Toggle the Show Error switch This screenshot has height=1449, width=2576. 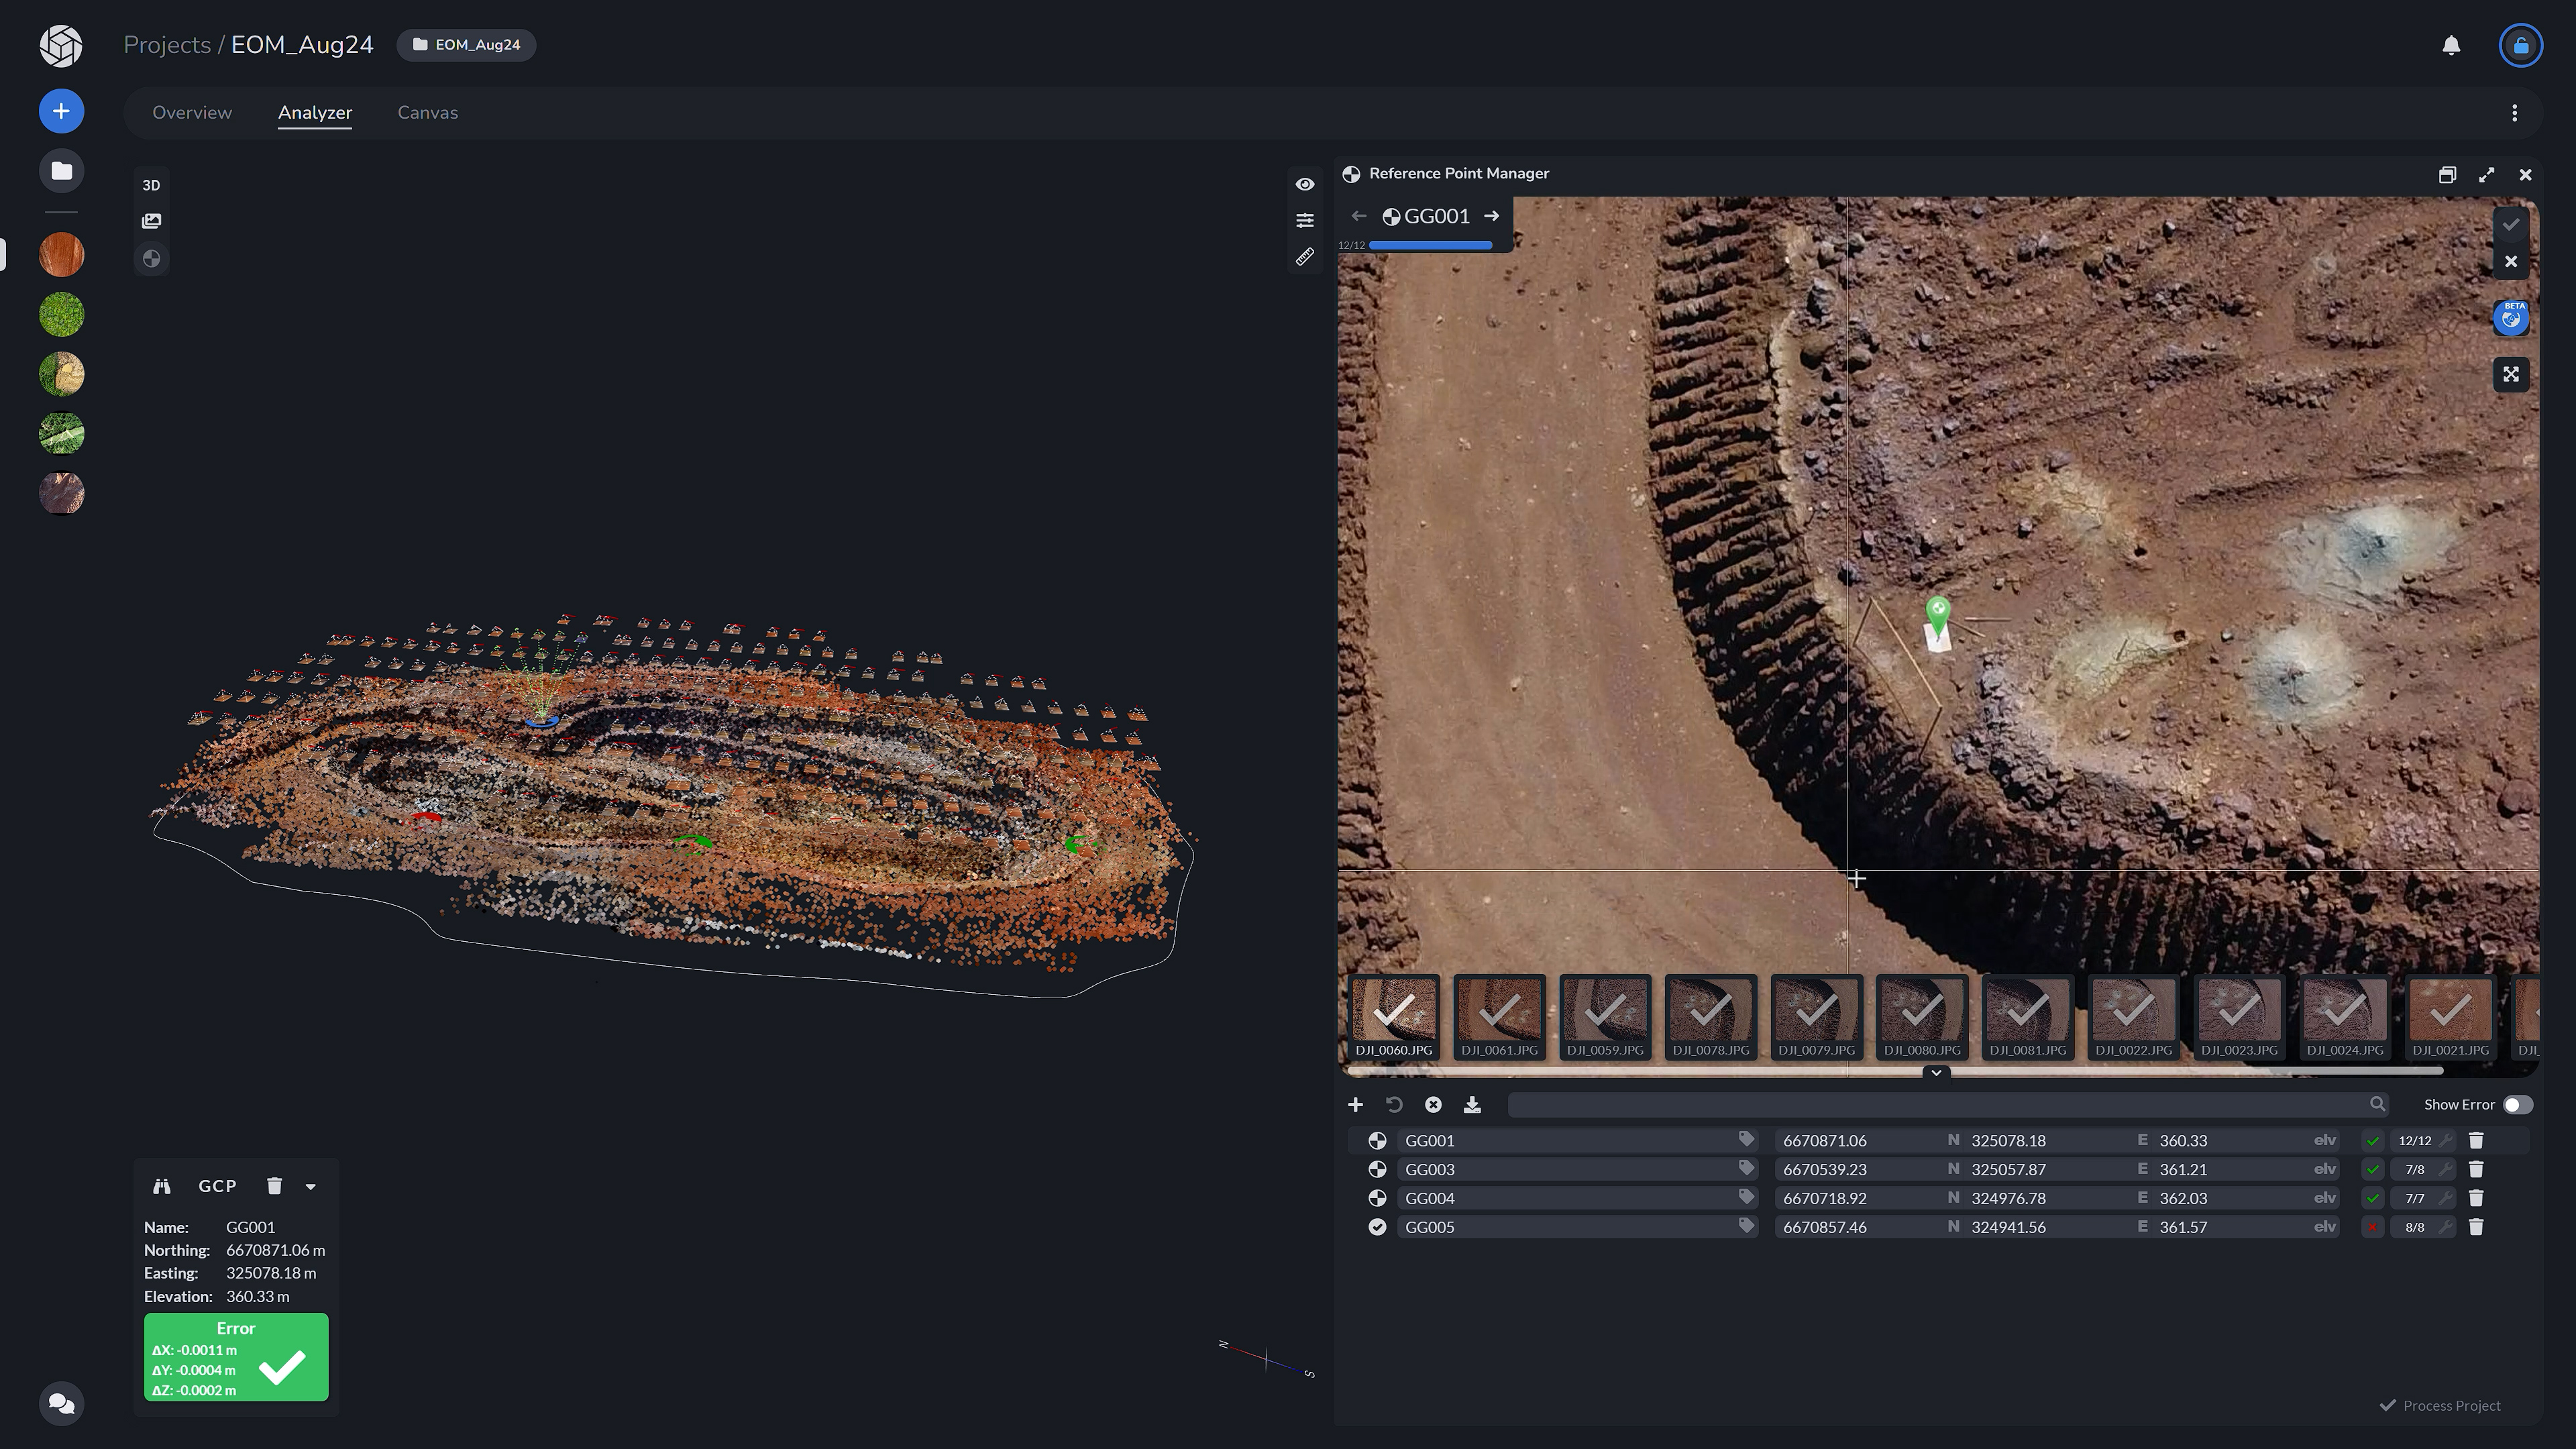tap(2517, 1104)
